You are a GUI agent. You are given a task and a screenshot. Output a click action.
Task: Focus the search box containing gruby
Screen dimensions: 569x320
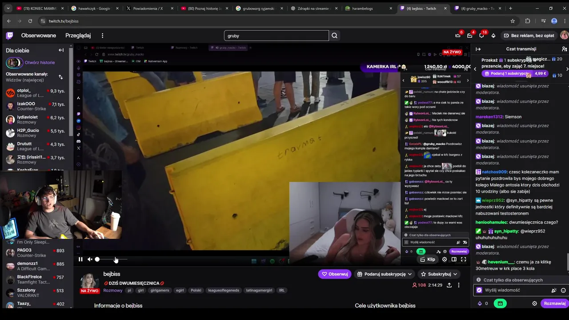tap(276, 36)
